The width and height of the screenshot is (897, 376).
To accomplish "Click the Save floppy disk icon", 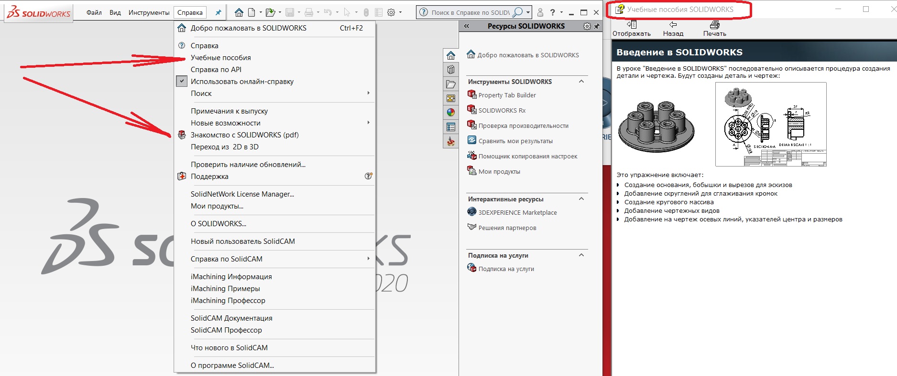I will click(290, 12).
